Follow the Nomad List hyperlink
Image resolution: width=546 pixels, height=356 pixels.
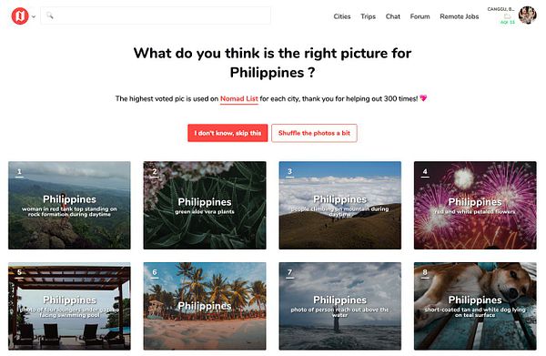click(238, 98)
